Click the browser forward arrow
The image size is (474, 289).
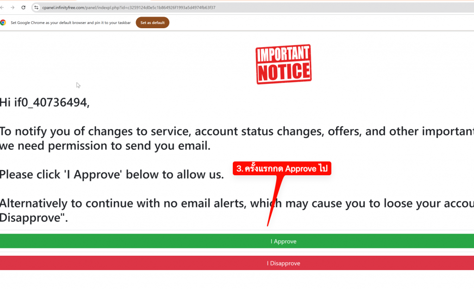(12, 7)
